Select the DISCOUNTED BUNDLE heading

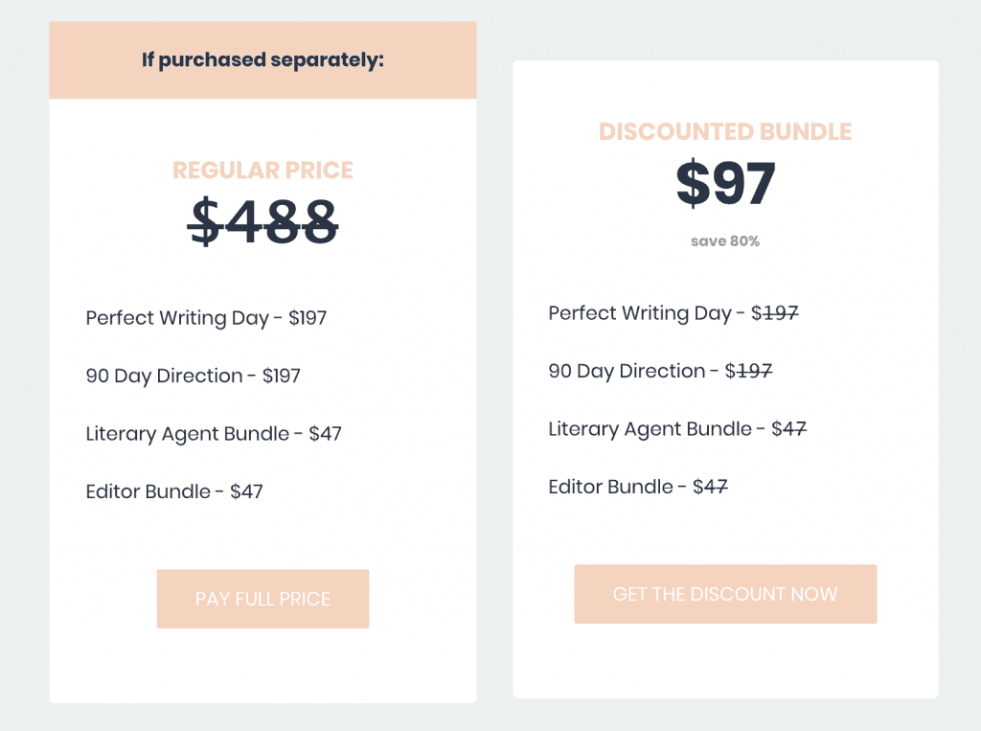725,131
